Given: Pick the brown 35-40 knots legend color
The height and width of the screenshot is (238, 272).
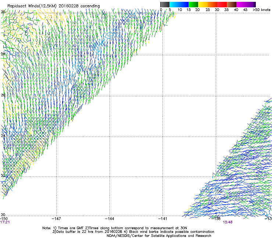Looking at the screenshot, I should pyautogui.click(x=232, y=4).
